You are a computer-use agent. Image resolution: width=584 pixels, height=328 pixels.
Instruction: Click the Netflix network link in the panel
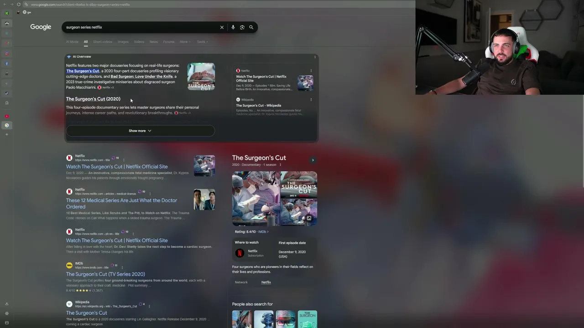tap(266, 282)
